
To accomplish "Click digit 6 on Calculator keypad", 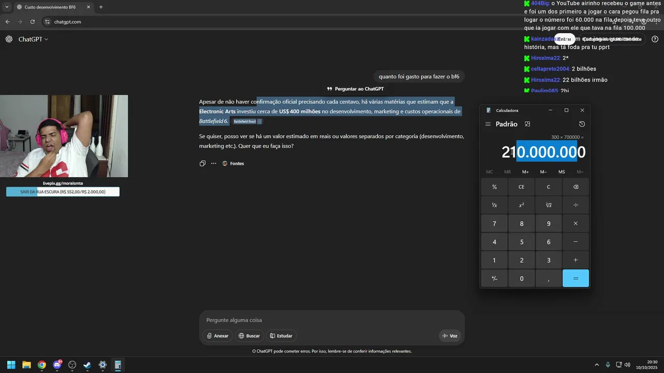I will [x=548, y=242].
